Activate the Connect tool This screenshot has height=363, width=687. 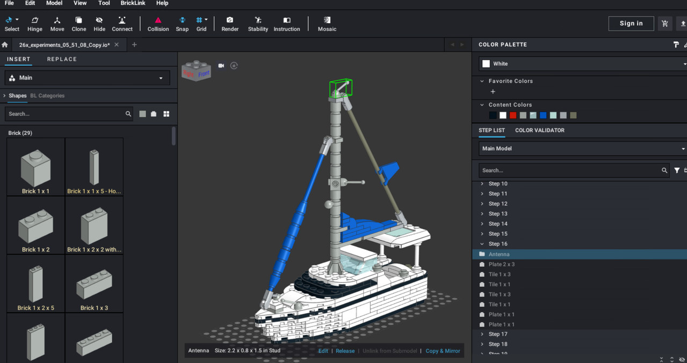click(x=122, y=24)
